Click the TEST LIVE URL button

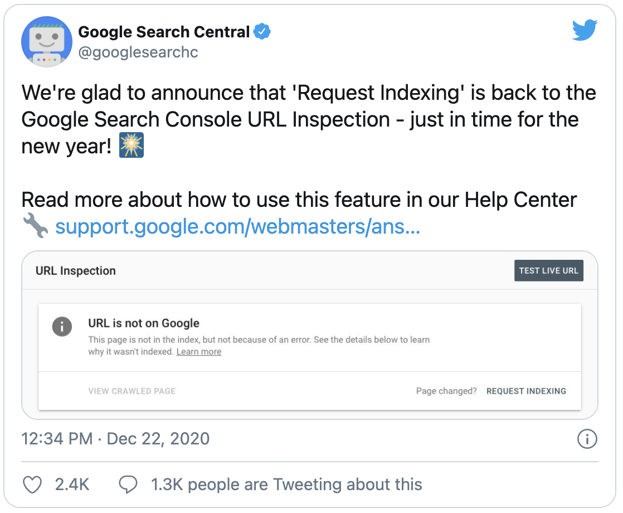549,270
